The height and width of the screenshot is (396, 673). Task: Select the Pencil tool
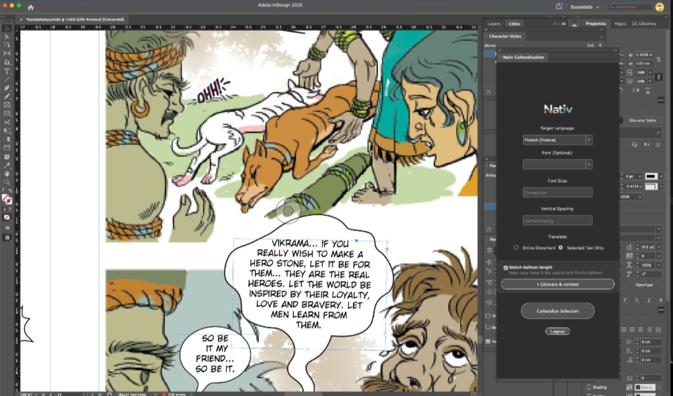point(7,97)
